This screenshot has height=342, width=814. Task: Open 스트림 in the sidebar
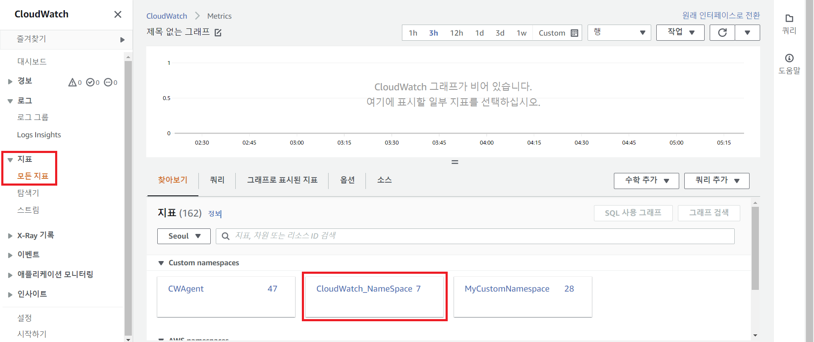coord(28,210)
